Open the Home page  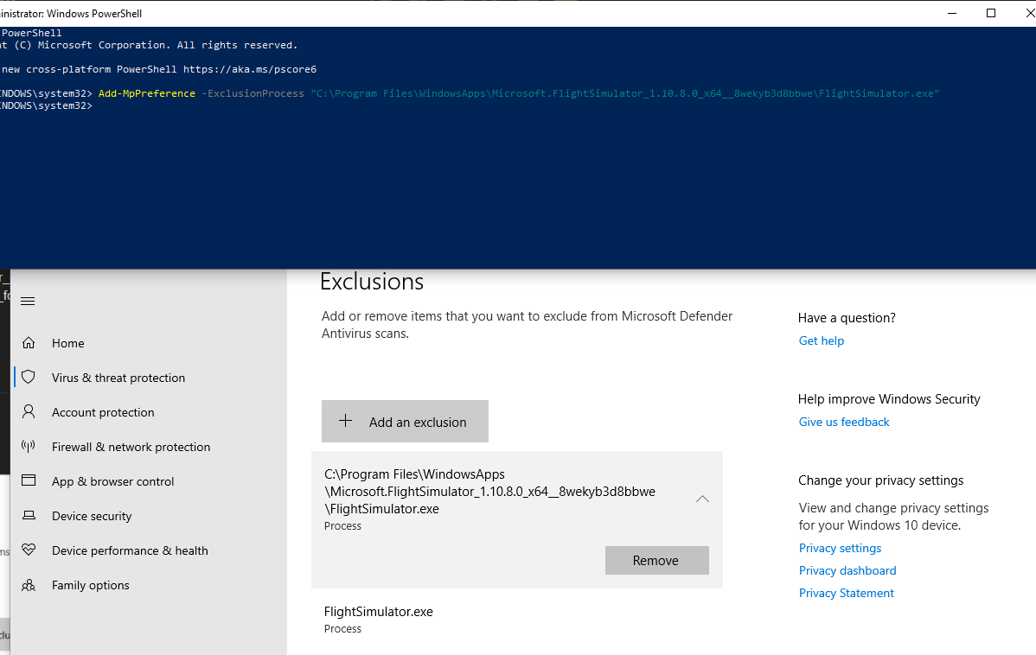pos(68,343)
